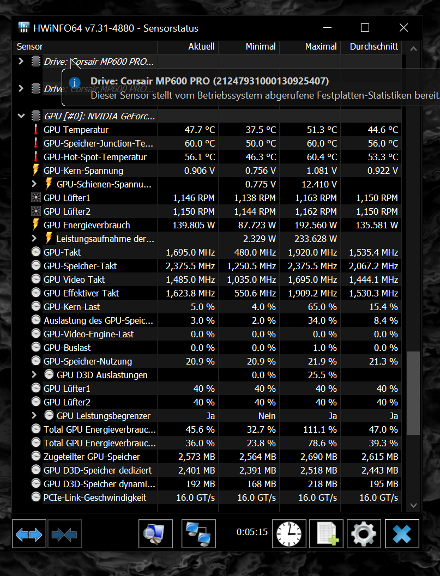
Task: Expand GPU D3D Auslastungen sub-items
Action: pyautogui.click(x=34, y=374)
